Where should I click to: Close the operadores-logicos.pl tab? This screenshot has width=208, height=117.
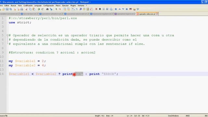134,14
